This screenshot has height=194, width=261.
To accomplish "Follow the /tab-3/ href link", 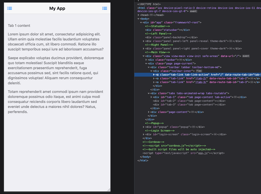I will pyautogui.click(x=201, y=82).
